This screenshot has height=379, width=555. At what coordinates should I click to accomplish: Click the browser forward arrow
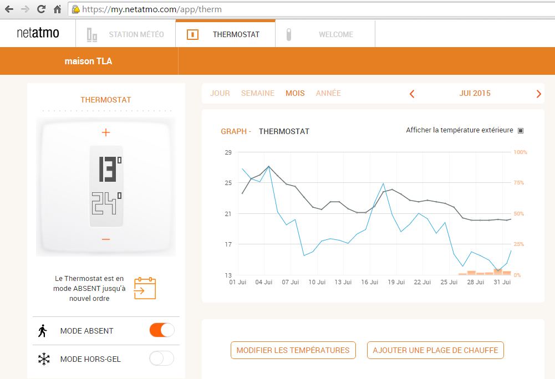click(25, 9)
